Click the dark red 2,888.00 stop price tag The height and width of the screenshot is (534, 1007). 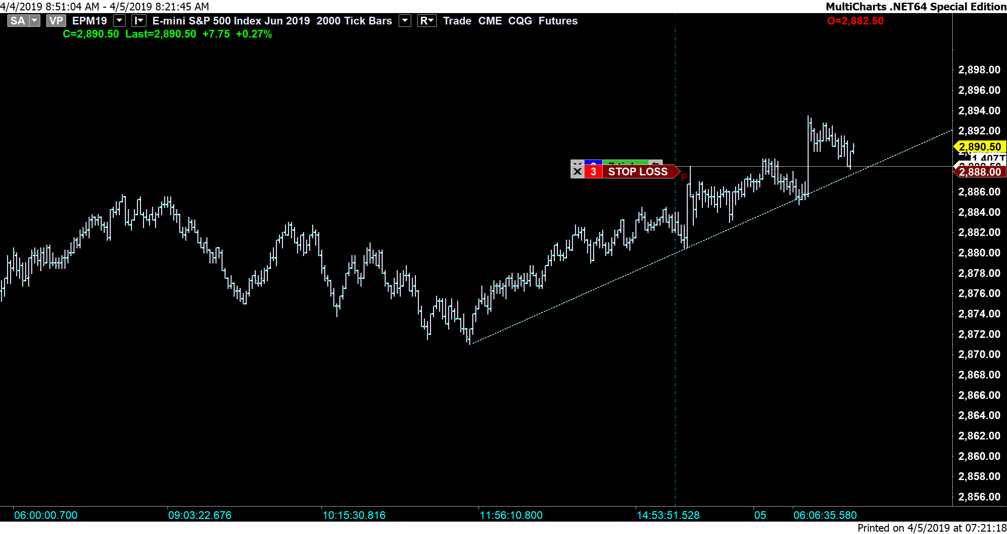tap(979, 172)
